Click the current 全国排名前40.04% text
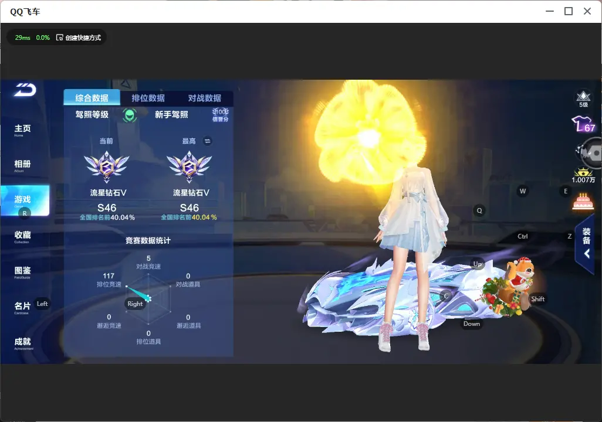 [107, 217]
